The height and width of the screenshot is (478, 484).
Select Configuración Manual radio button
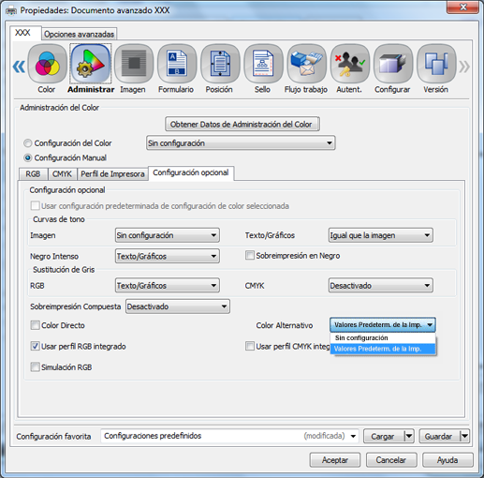tap(28, 157)
